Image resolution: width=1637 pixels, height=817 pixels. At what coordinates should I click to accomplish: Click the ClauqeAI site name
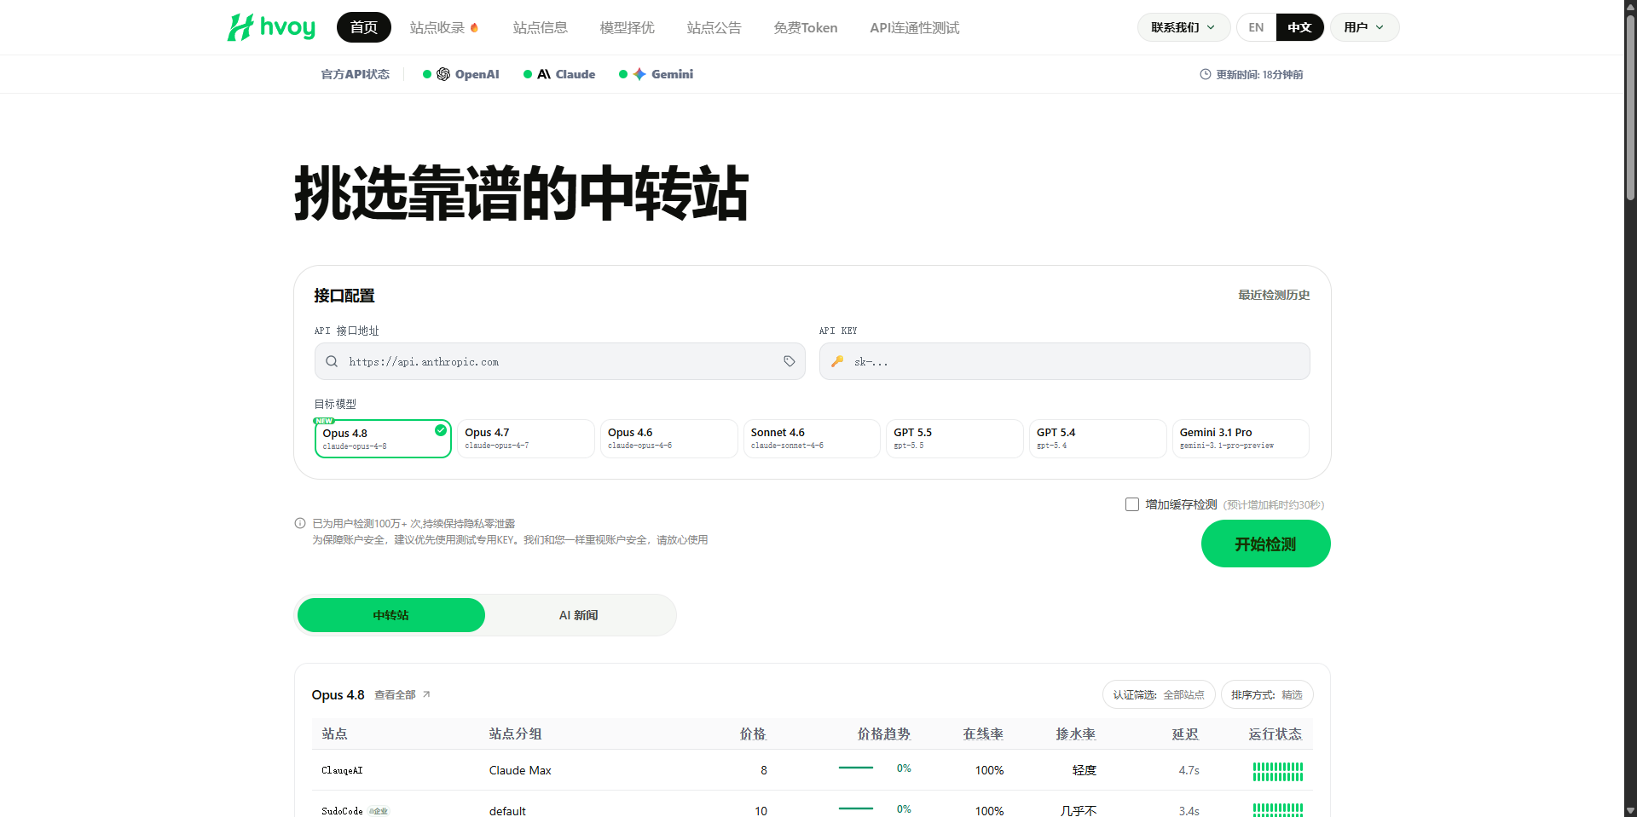342,770
